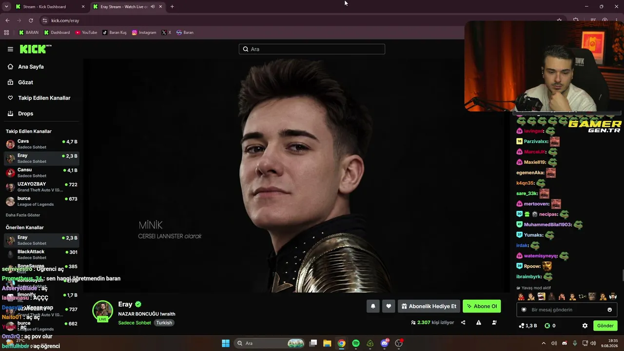Viewport: 624px width, 351px height.
Task: Open the Cavs followed channel
Action: click(x=41, y=144)
